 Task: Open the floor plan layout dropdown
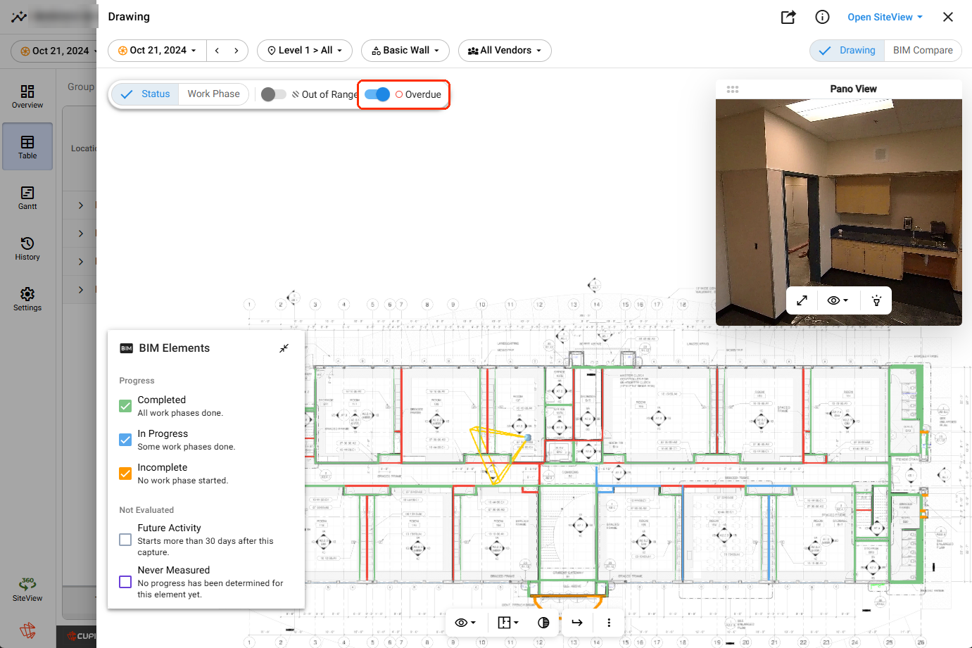click(508, 623)
